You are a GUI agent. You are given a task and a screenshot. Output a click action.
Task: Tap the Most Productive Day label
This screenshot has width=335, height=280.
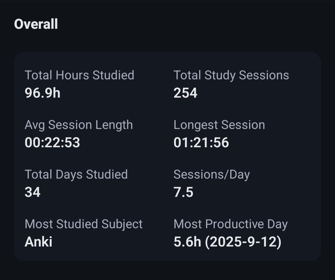point(230,224)
